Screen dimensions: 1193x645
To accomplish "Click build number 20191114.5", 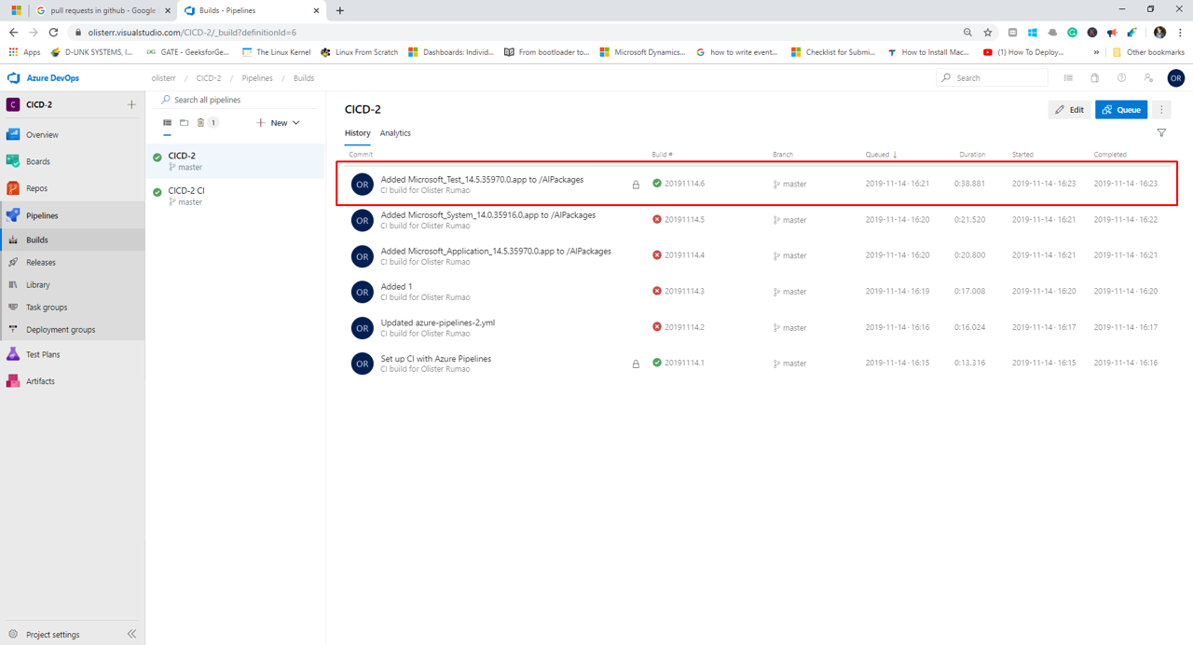I will pos(684,220).
